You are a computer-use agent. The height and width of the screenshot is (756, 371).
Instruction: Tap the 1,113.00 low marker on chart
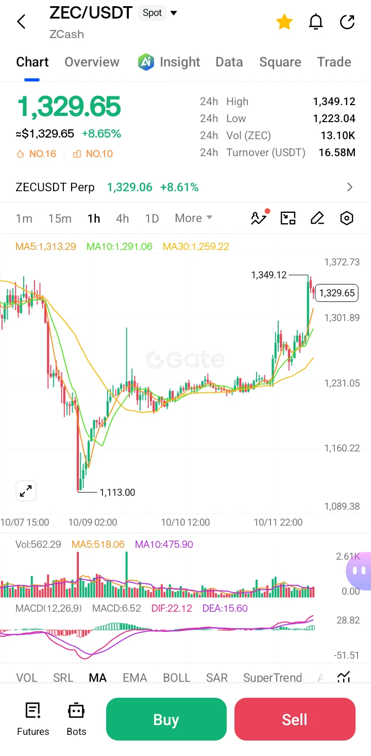(117, 492)
